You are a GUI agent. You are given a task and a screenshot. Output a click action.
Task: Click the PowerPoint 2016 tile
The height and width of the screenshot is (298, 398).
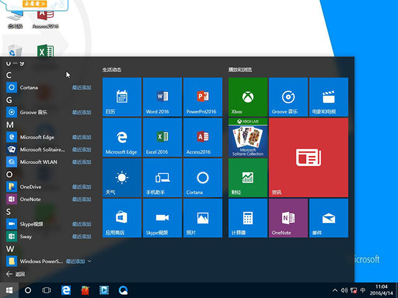203,97
